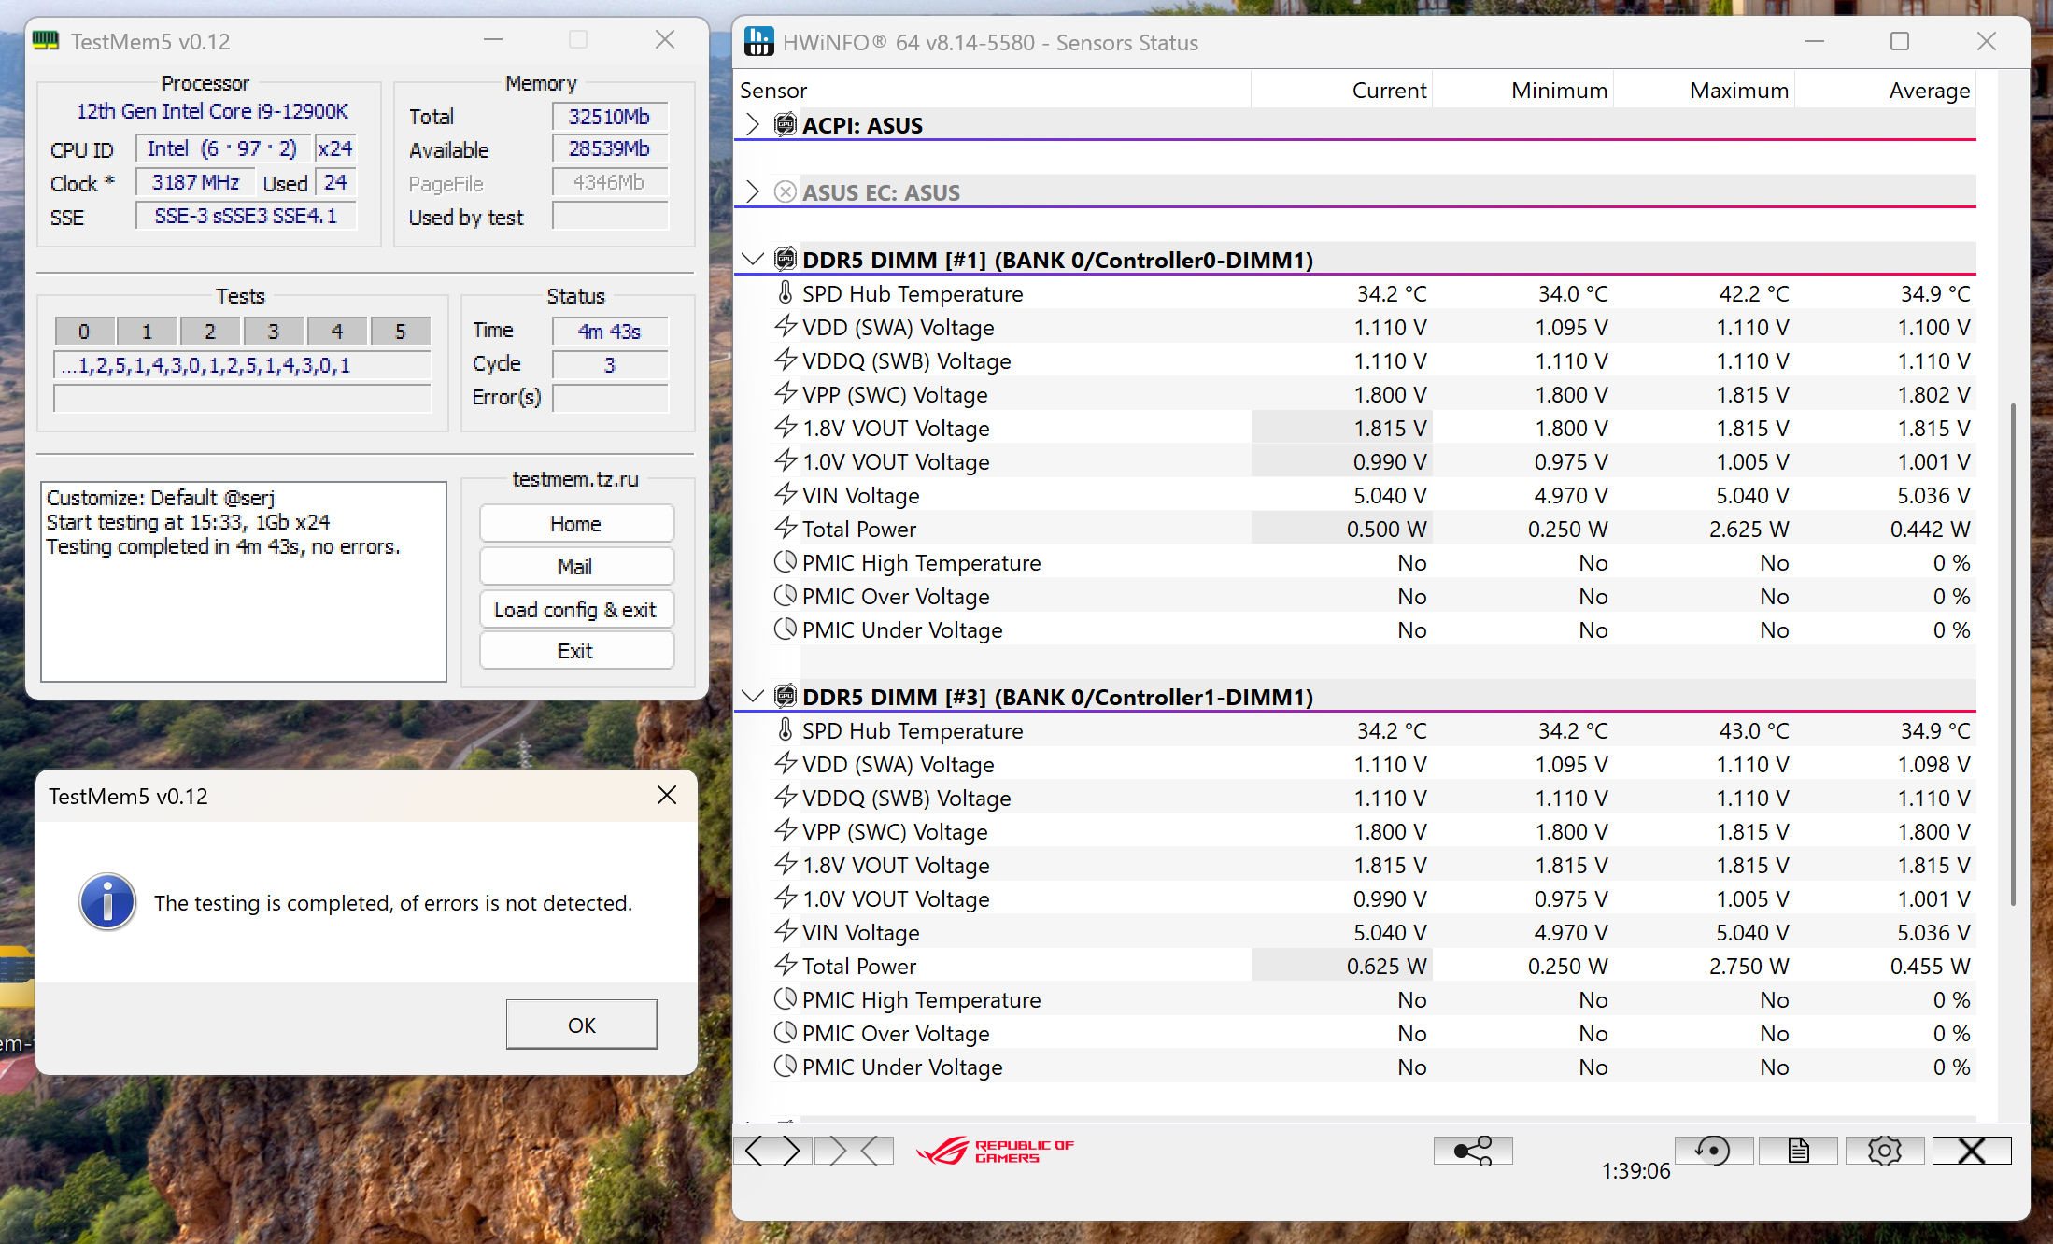2053x1244 pixels.
Task: Collapse the DDR5 DIMM [#1] sensor group
Action: (x=753, y=260)
